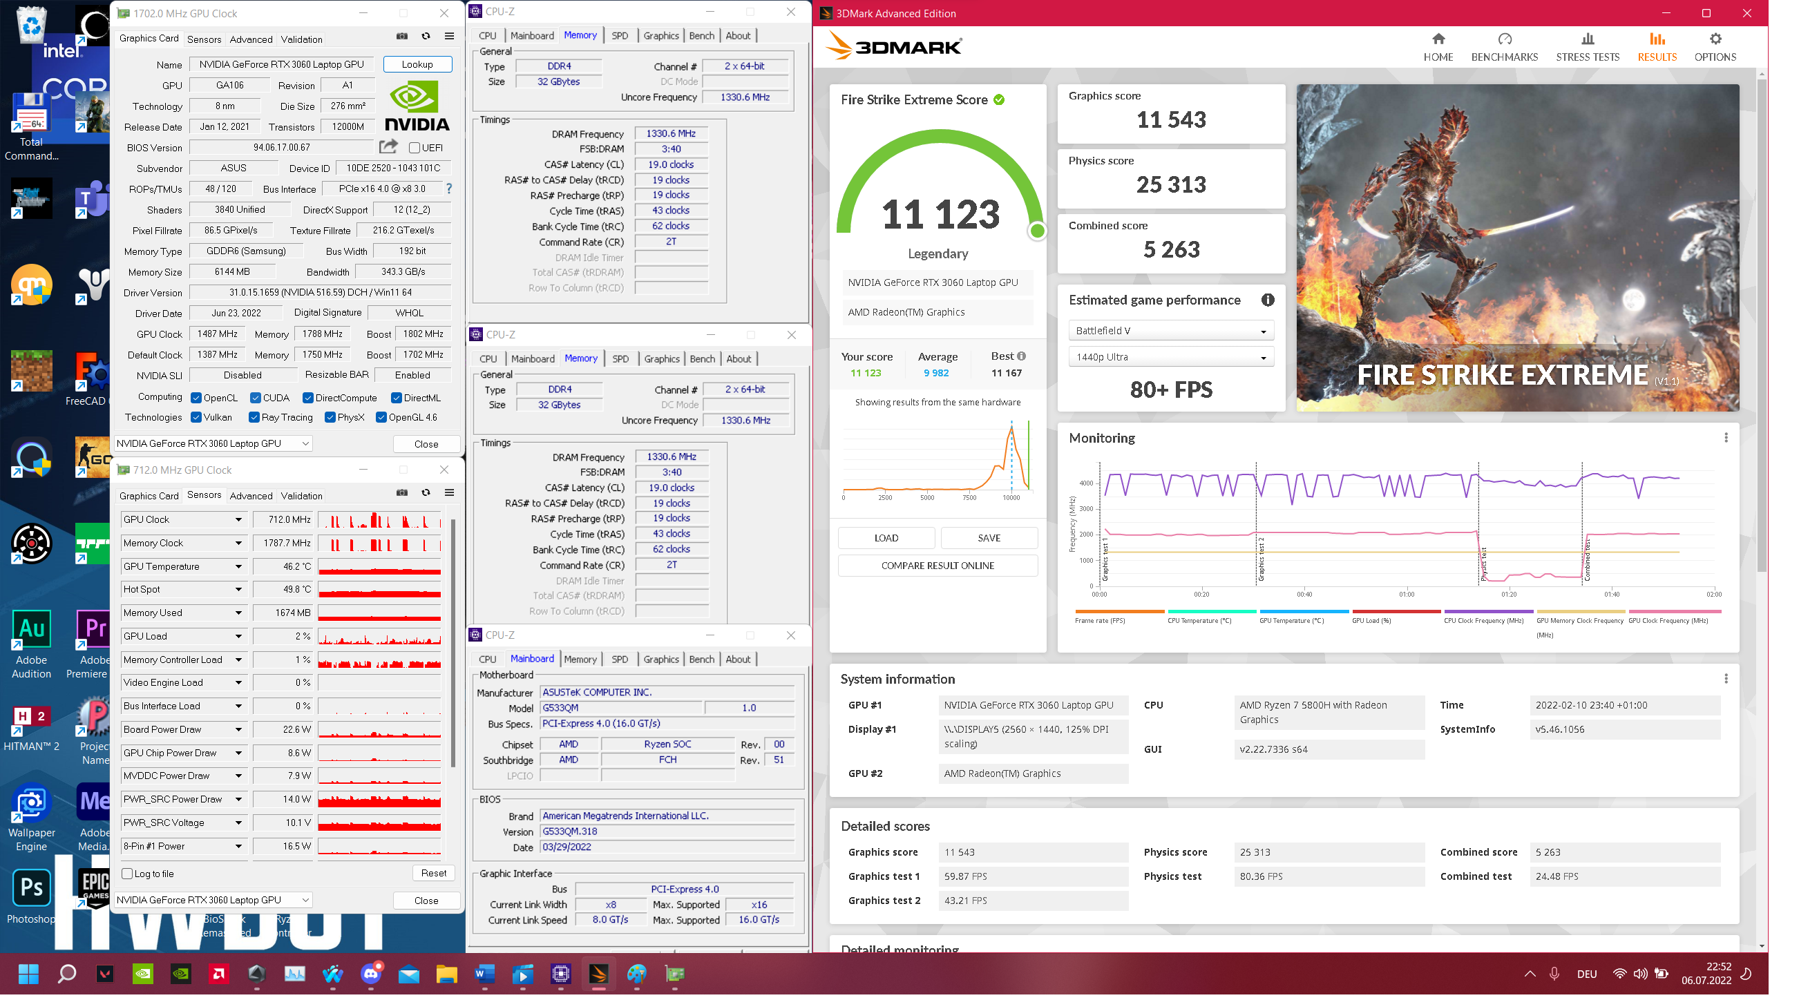Open Mail app from taskbar
This screenshot has height=1000, width=1799.
tap(408, 974)
